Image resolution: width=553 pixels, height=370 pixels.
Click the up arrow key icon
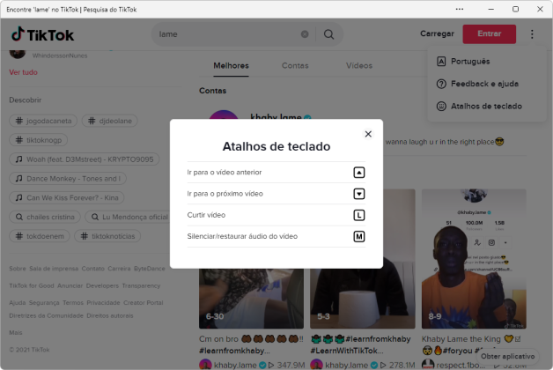pyautogui.click(x=359, y=173)
